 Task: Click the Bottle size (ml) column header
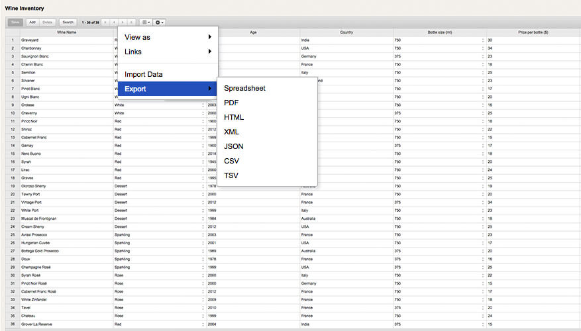pyautogui.click(x=440, y=32)
